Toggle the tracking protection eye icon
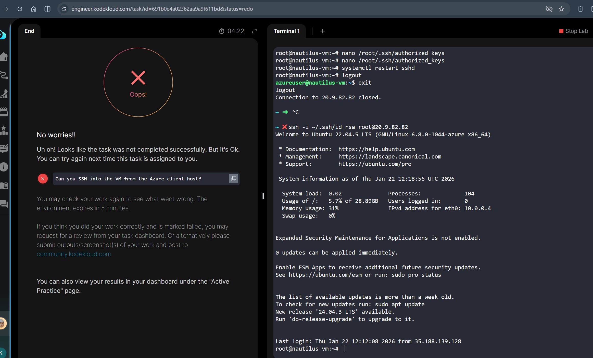The height and width of the screenshot is (358, 593). 549,9
